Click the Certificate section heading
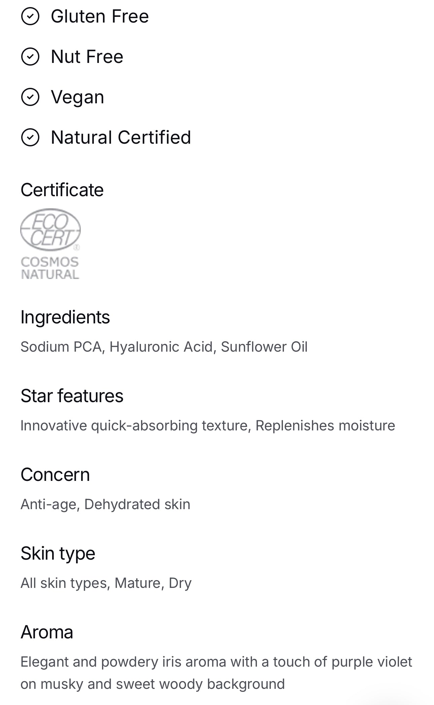The height and width of the screenshot is (705, 434). 62,190
